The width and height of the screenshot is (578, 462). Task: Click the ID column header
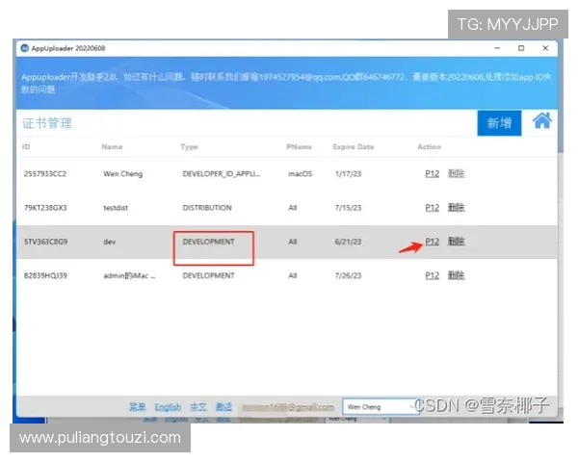pyautogui.click(x=26, y=146)
